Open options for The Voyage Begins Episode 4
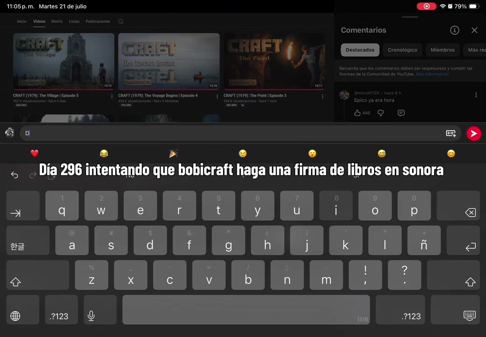 coord(217,96)
